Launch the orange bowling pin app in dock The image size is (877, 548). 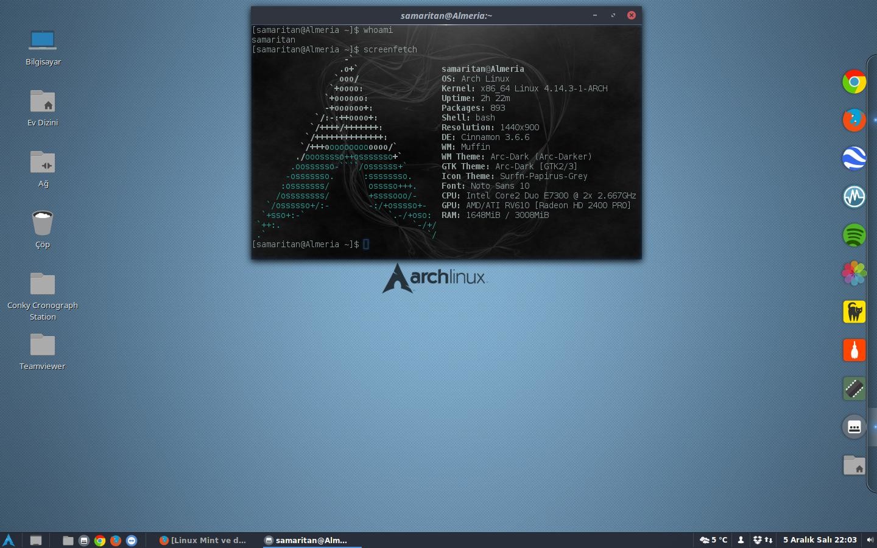[x=854, y=350]
